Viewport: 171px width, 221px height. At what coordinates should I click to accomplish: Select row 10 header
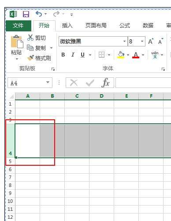[10, 201]
